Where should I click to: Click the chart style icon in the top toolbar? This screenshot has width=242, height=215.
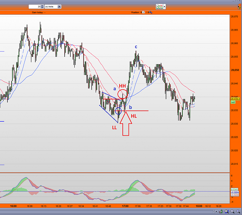pos(160,7)
